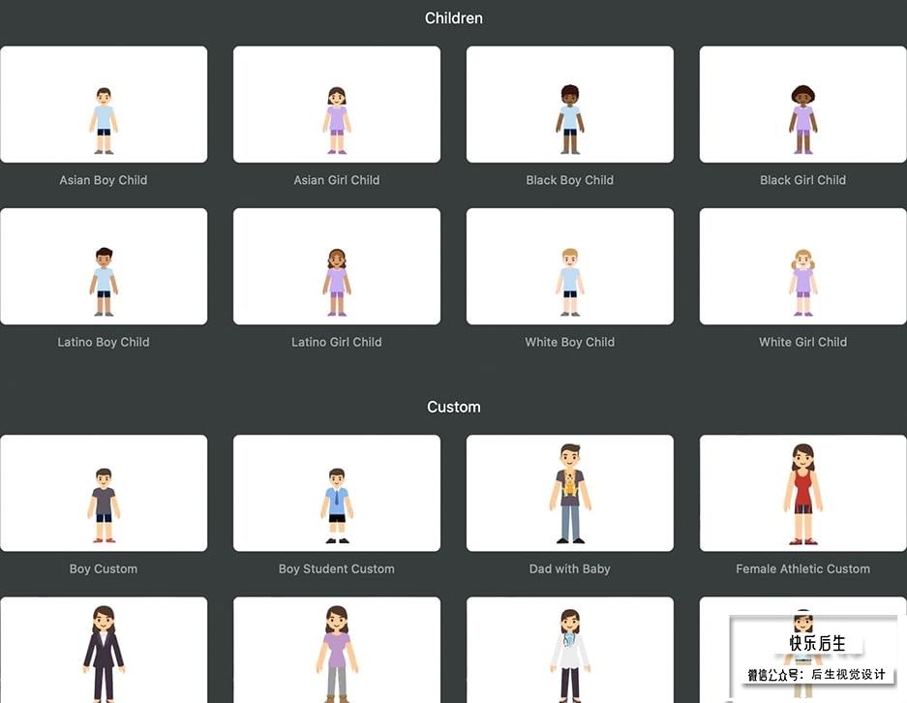Open the White Boy Child character card
This screenshot has width=907, height=703.
[570, 266]
